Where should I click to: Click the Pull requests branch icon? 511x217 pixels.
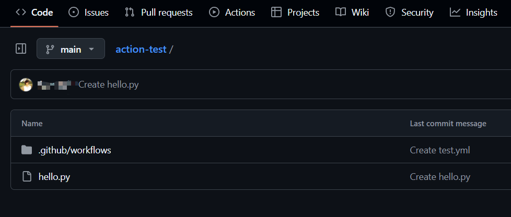point(130,13)
